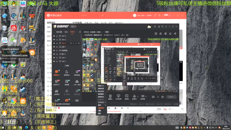Toggle visibility of 文本 8 source

tap(54, 43)
